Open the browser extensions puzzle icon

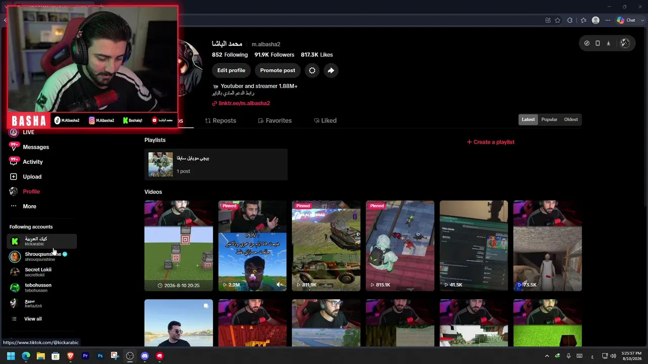(x=570, y=20)
